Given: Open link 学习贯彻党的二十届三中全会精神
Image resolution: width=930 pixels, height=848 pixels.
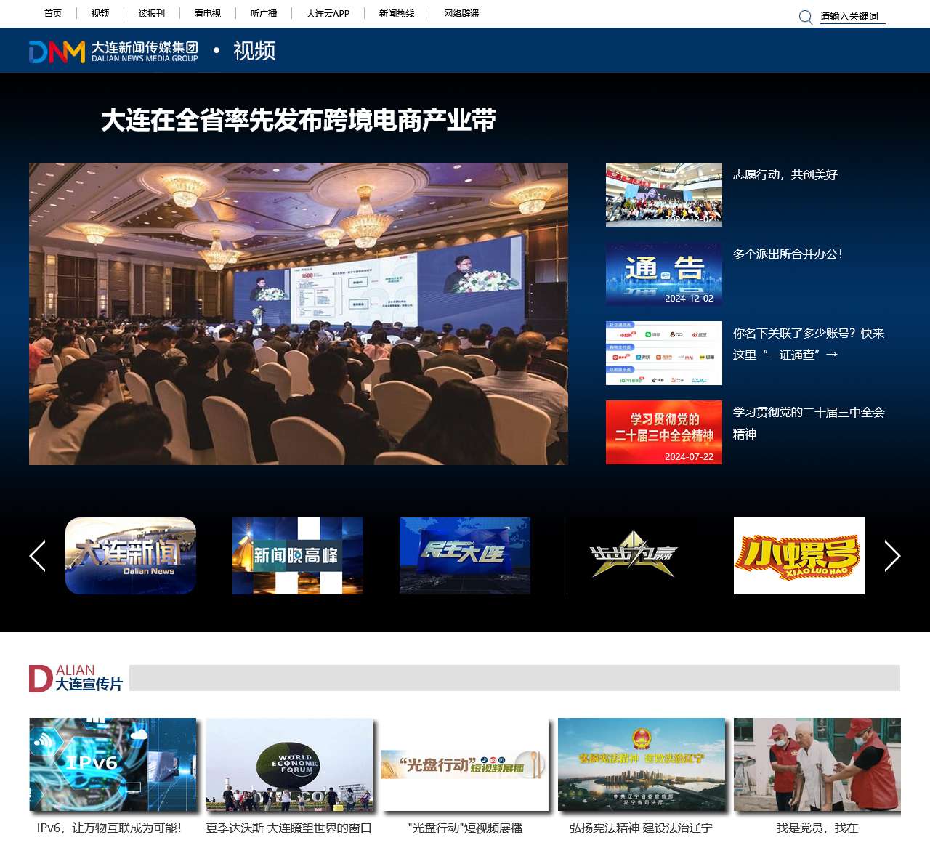Looking at the screenshot, I should (809, 423).
